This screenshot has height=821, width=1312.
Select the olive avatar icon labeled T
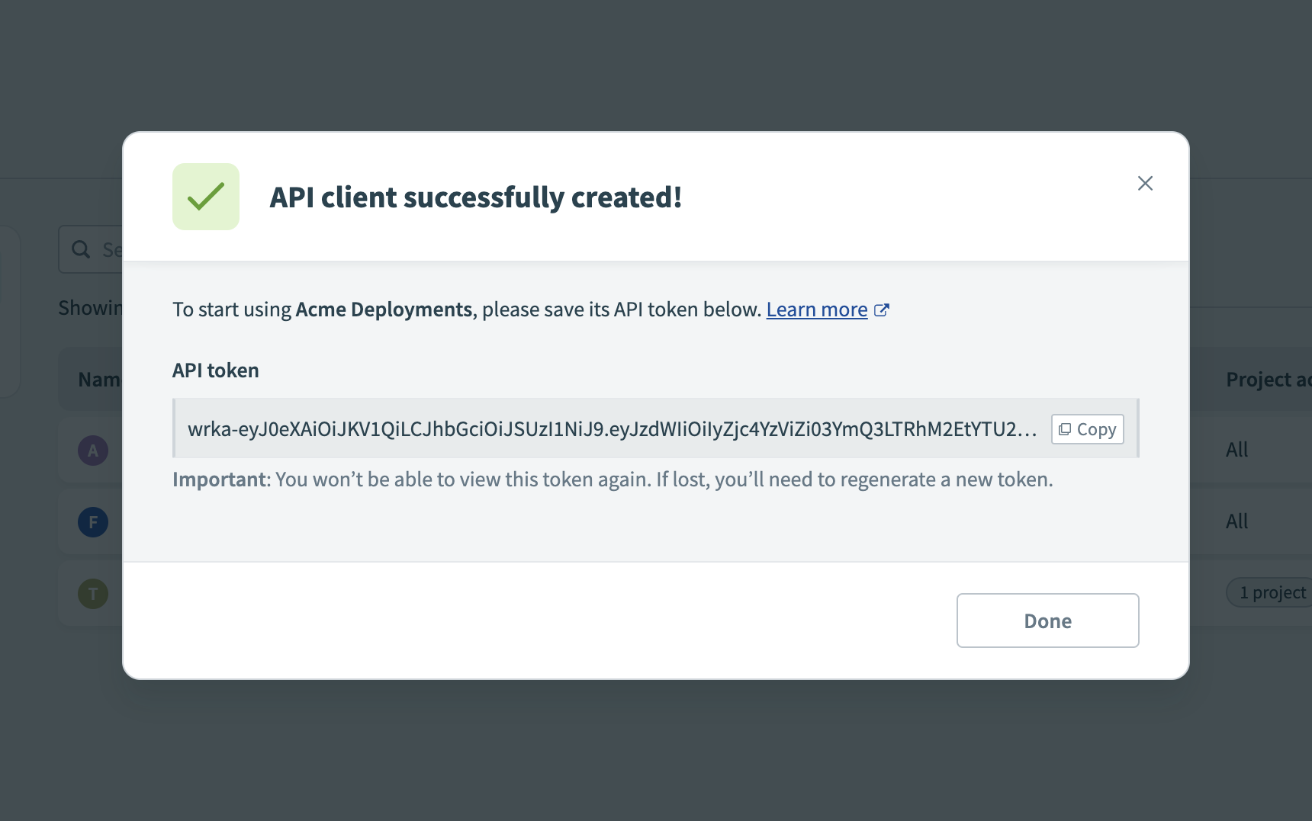point(92,594)
